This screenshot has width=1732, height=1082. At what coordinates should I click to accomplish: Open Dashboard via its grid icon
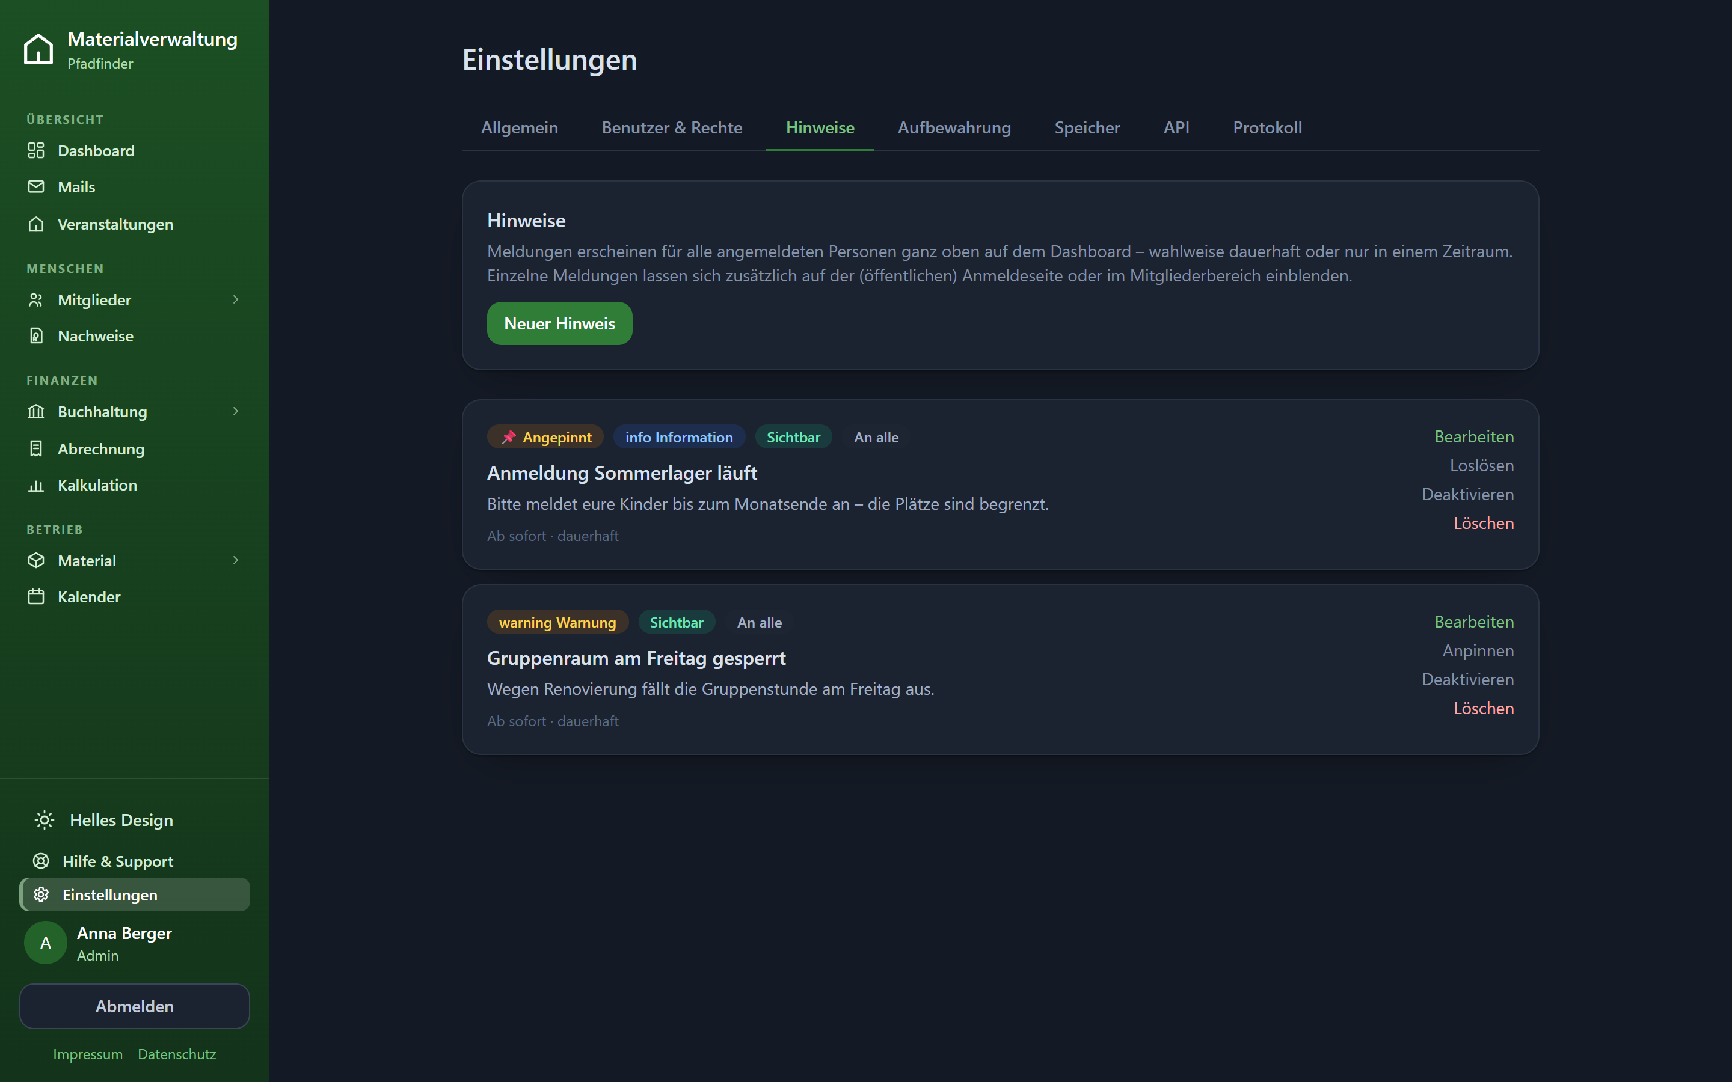[x=36, y=150]
